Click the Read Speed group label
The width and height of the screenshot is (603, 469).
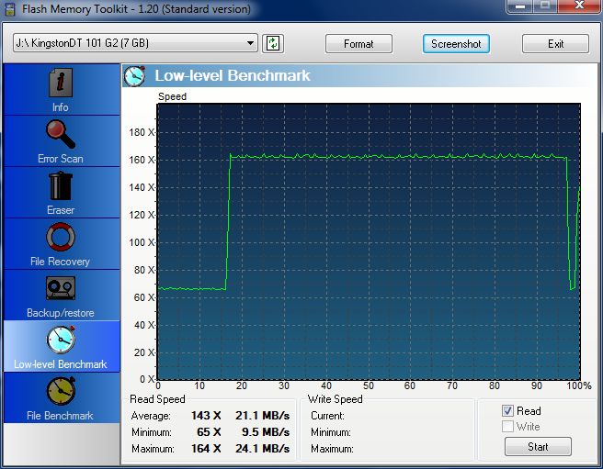click(157, 399)
